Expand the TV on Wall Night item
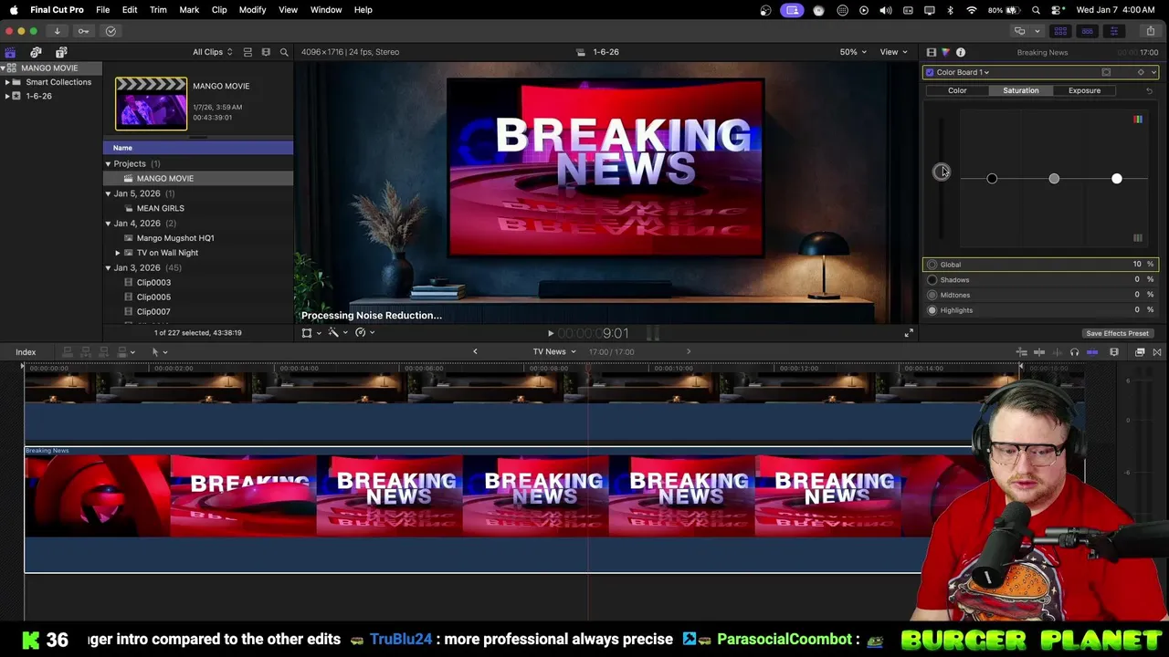Viewport: 1169px width, 657px height. pyautogui.click(x=118, y=253)
